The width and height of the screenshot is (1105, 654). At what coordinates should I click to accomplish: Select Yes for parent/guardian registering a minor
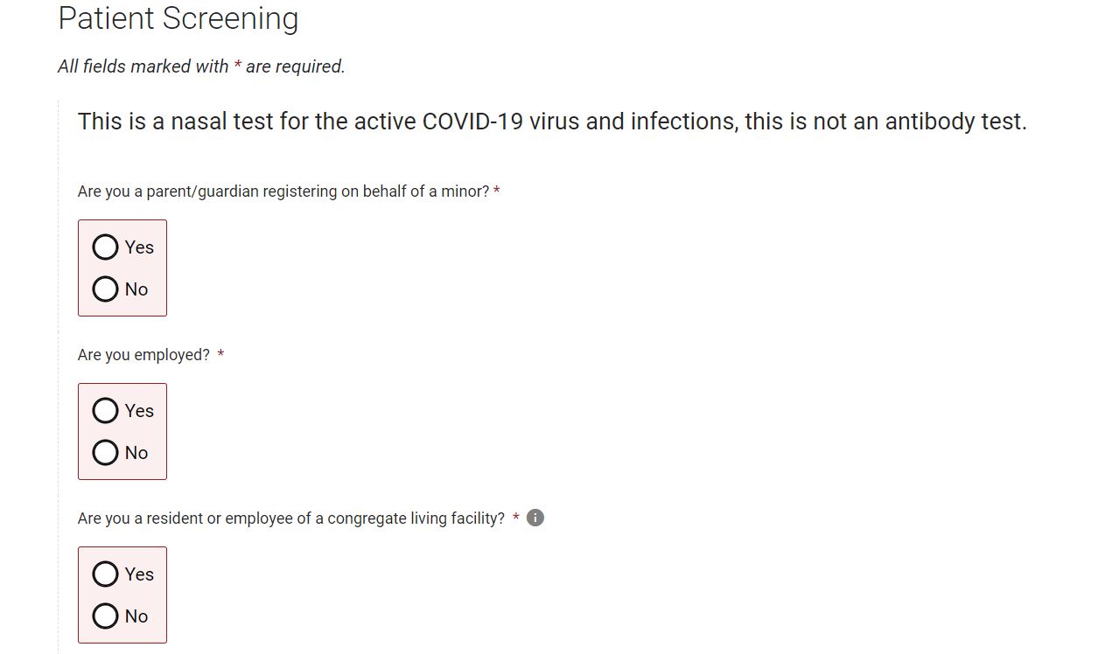(106, 247)
